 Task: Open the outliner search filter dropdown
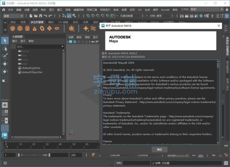63,47
